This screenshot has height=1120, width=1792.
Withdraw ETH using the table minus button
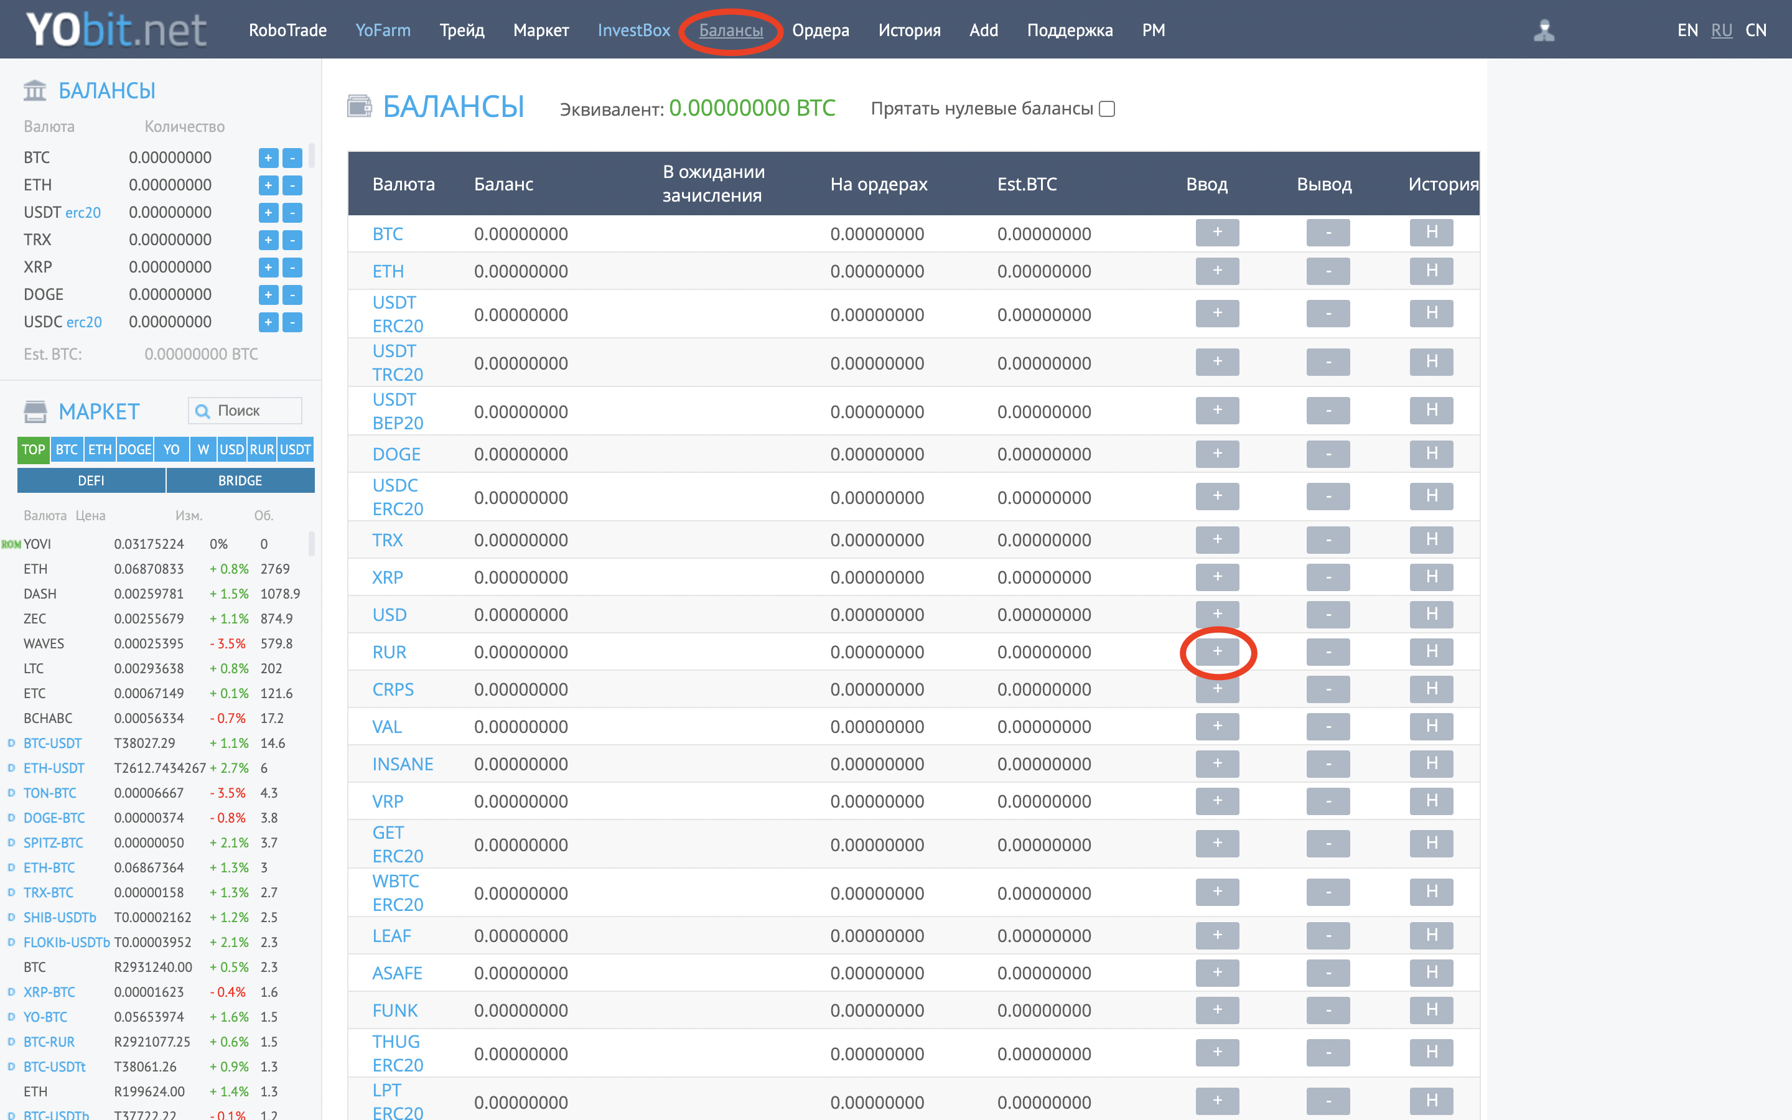pos(1328,271)
